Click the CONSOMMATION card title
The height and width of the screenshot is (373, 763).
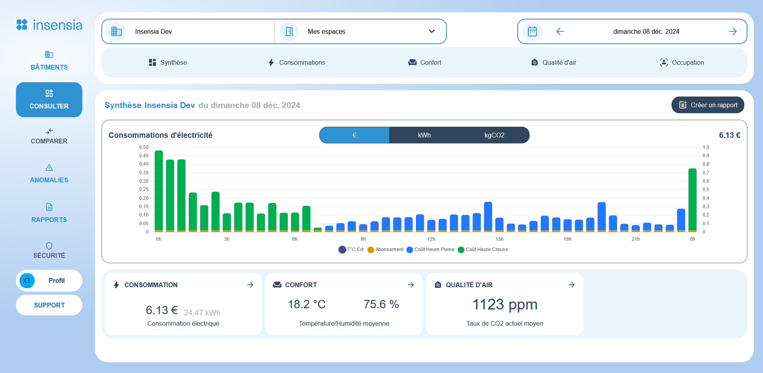tap(151, 285)
